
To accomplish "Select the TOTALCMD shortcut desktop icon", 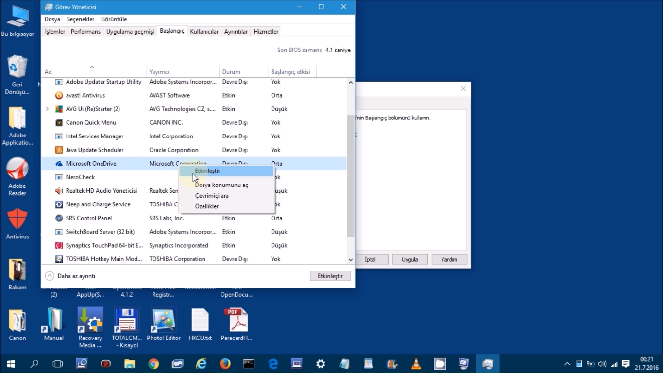I will 127,328.
